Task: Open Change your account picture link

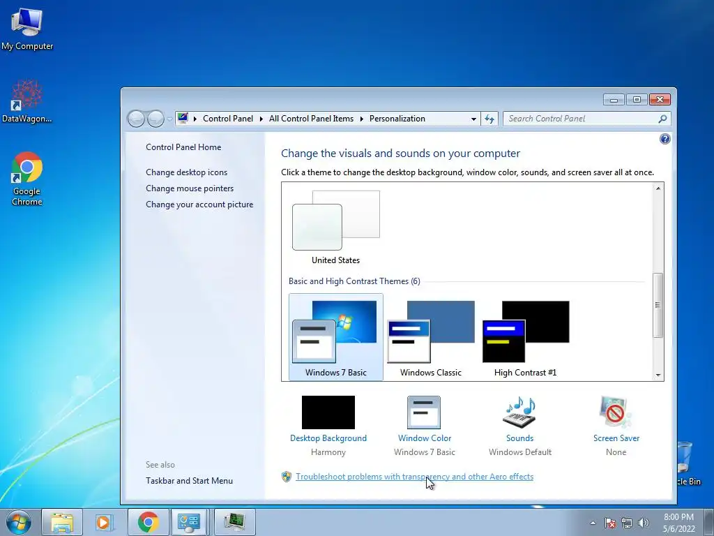Action: click(x=199, y=204)
